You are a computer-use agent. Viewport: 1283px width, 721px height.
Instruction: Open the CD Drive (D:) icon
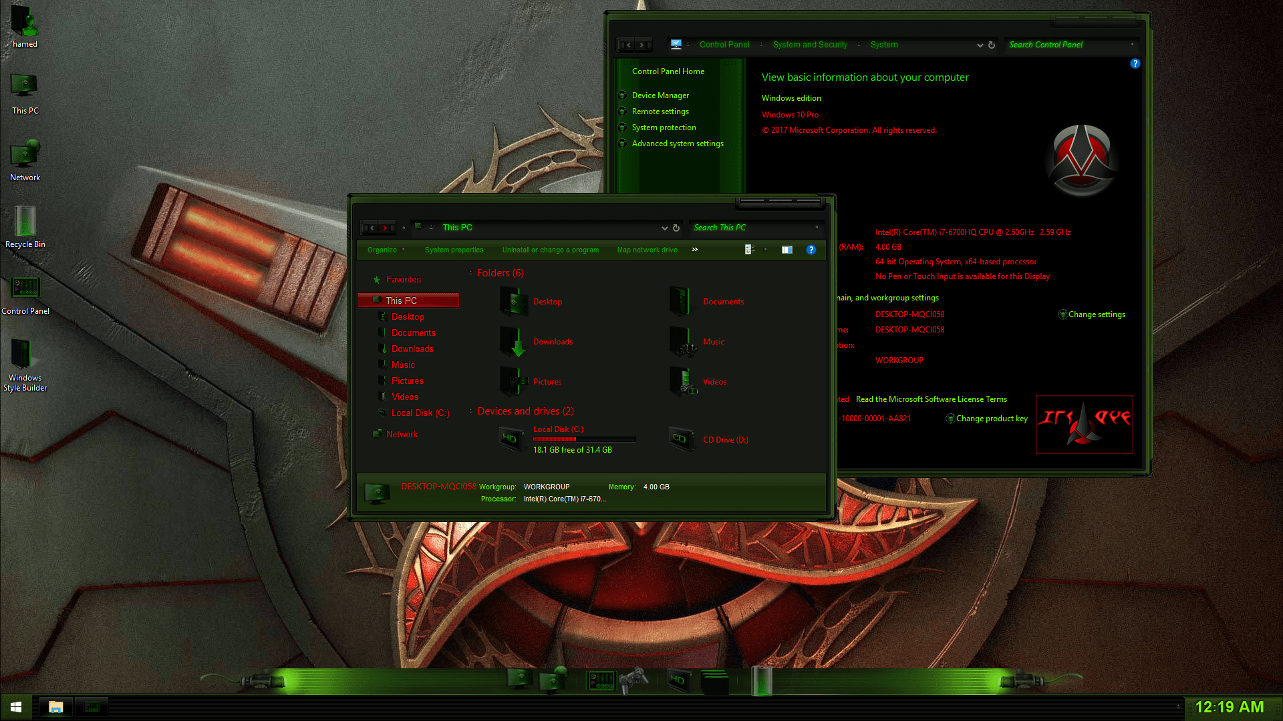[x=681, y=439]
